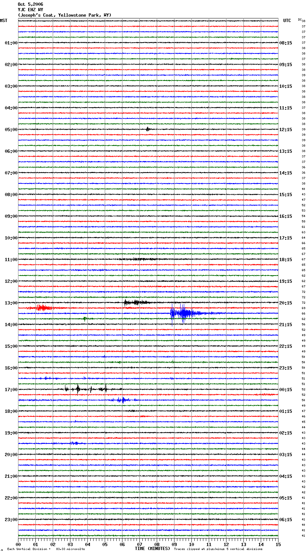
Task: Click the minute axis tick label '06'
Action: 122,544
